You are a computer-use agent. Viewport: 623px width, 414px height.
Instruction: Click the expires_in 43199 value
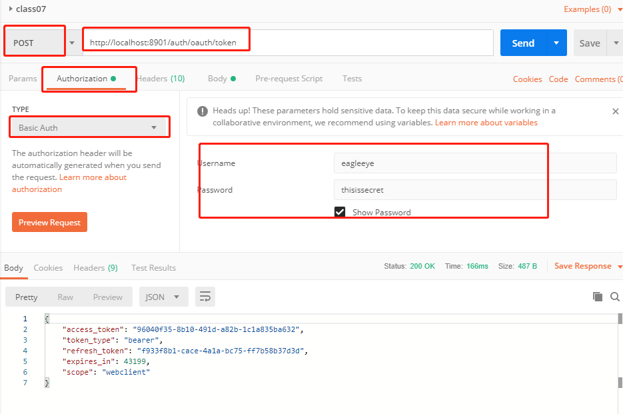click(x=135, y=361)
